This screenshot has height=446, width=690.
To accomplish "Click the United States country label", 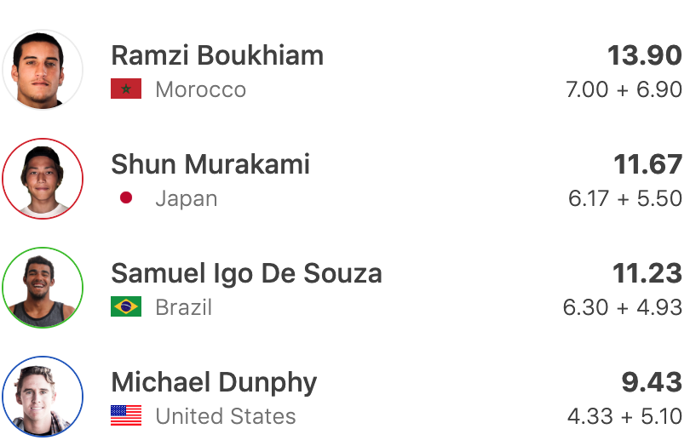I will coord(226,416).
